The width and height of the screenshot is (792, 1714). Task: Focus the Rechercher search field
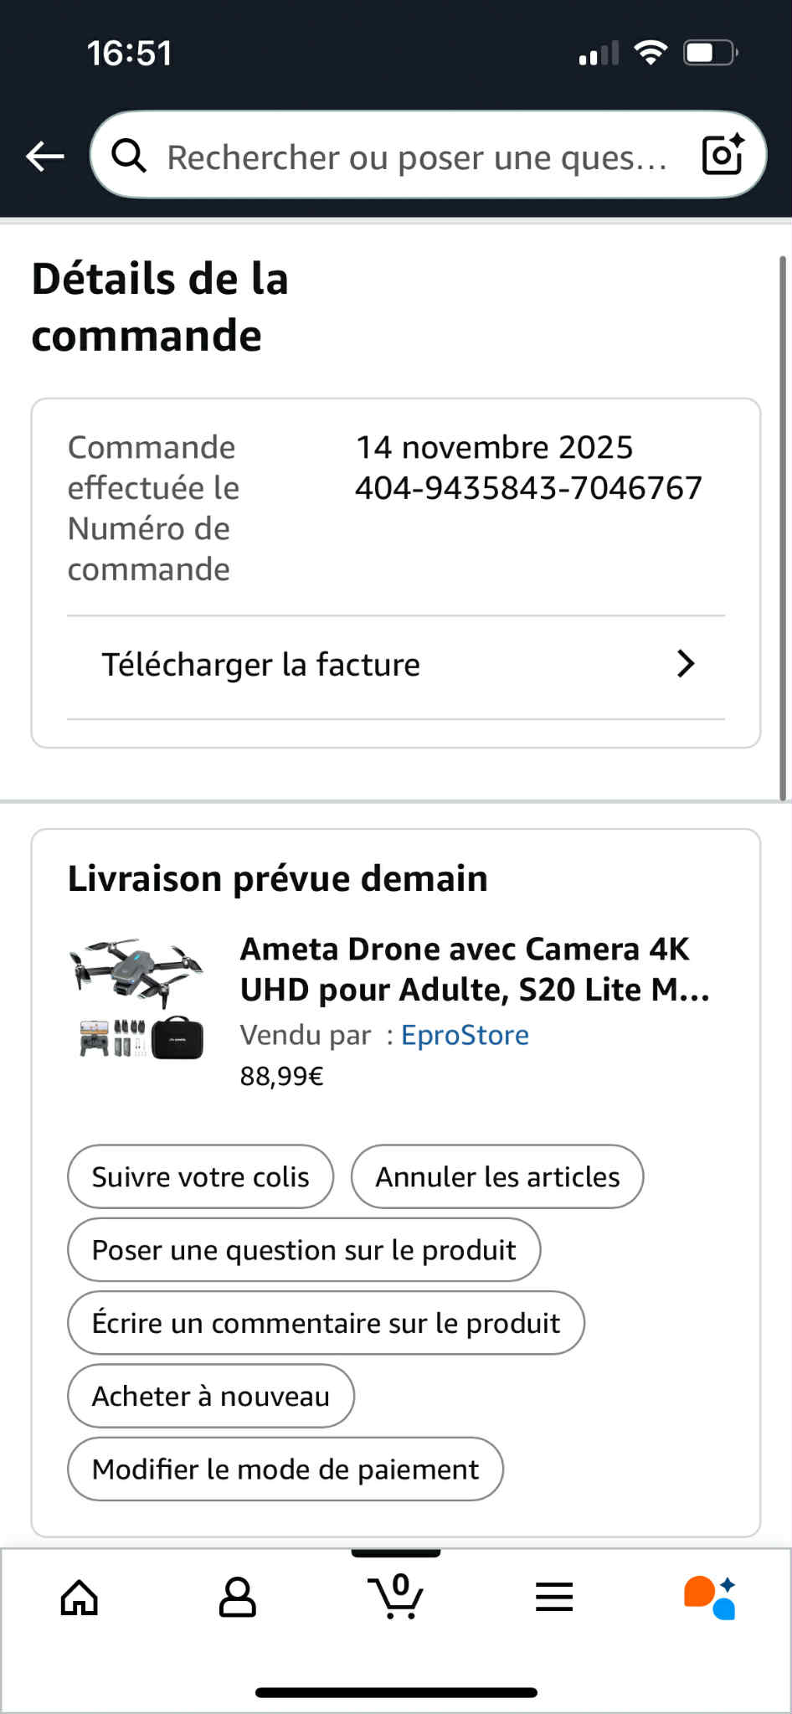[417, 157]
